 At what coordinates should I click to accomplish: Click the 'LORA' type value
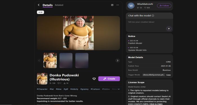168,62
